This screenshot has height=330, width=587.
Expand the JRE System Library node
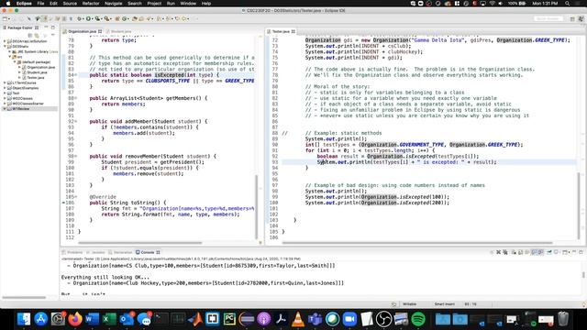10,51
